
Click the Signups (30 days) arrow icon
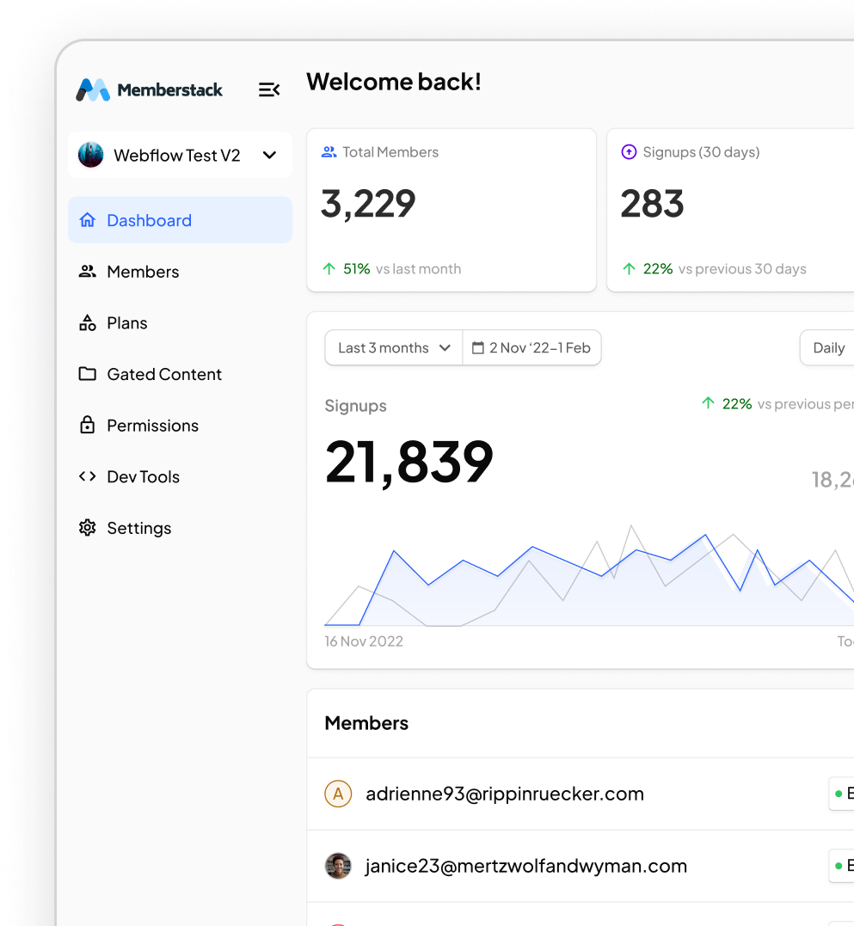coord(629,152)
